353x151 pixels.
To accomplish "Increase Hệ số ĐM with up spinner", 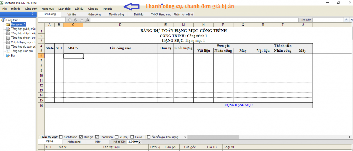I will pos(140,141).
